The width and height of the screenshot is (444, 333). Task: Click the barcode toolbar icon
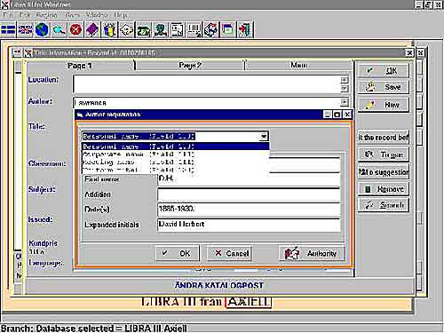(194, 30)
